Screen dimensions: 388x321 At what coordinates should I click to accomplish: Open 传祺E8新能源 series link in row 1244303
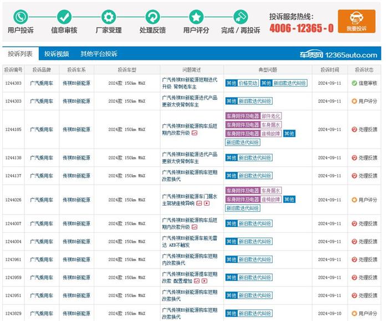[x=76, y=101]
